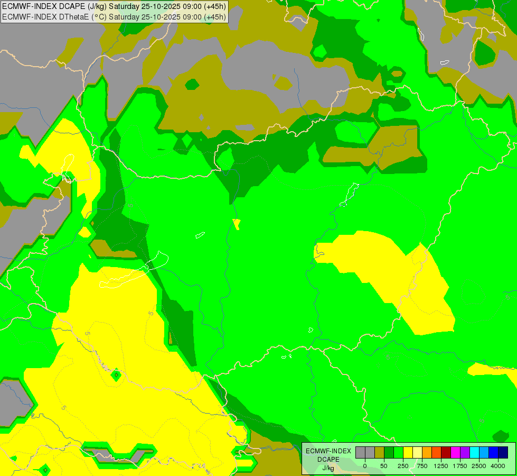Select the pale yellow legend swatch
Viewport: 517px width, 476px height.
(417, 453)
